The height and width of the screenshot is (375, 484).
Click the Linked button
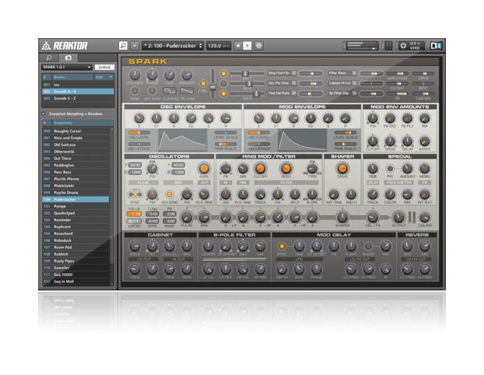pos(105,67)
